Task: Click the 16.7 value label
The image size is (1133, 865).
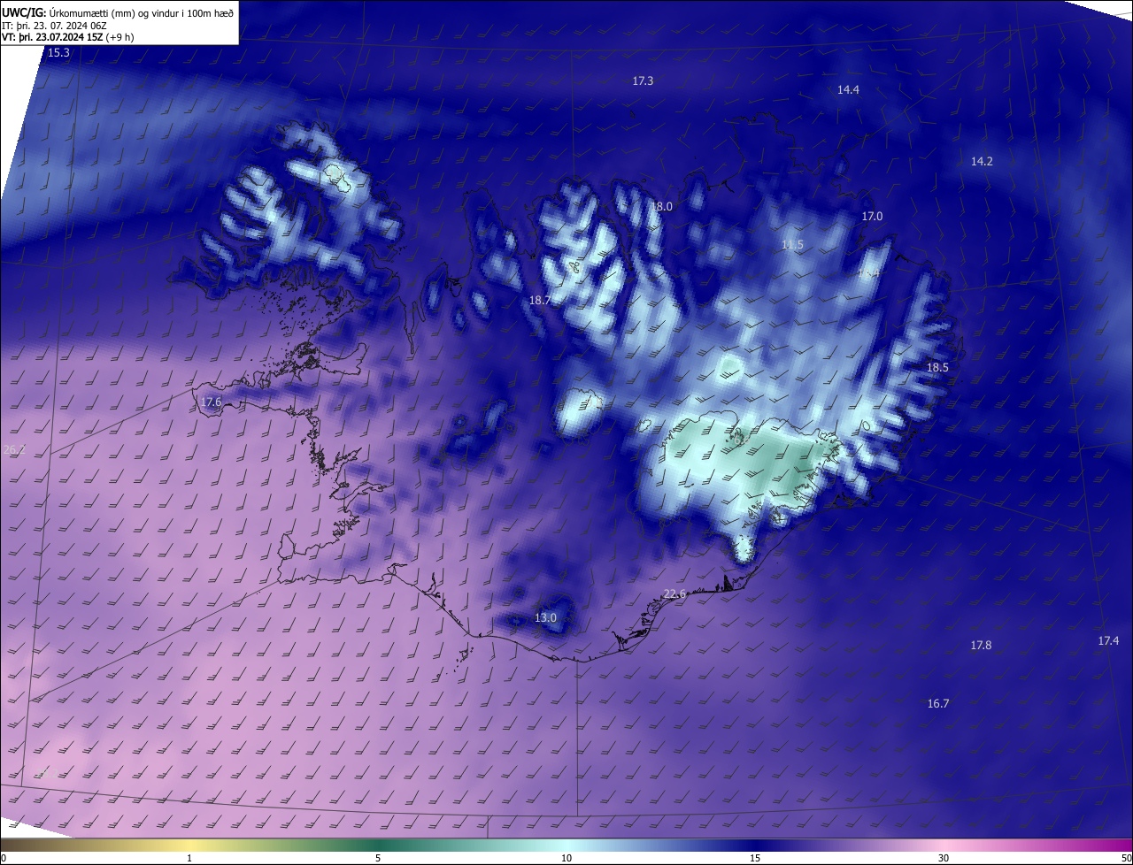Action: click(x=938, y=704)
